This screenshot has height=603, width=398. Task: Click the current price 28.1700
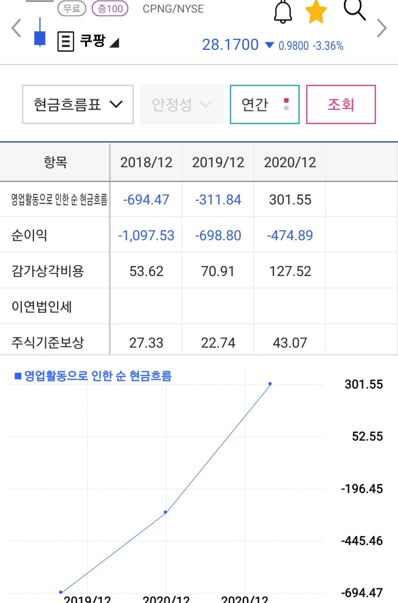[x=230, y=45]
